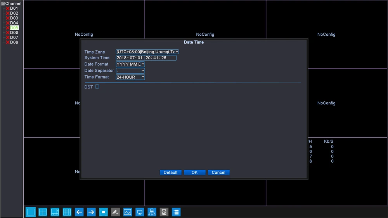Click the System Time date field

click(130, 58)
